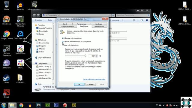Viewport: 192px width, 108px height.
Task: Click the Ejetar toolbar button
Action: 50,20
